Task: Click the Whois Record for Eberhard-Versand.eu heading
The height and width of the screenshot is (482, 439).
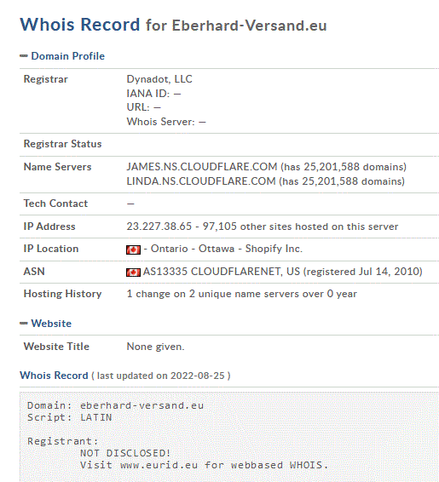Action: pos(173,25)
